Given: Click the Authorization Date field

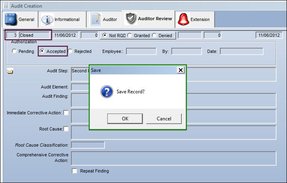Looking at the screenshot, I should (242, 51).
